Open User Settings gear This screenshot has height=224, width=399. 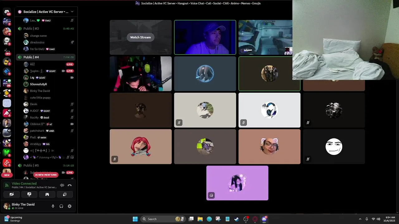click(x=70, y=206)
